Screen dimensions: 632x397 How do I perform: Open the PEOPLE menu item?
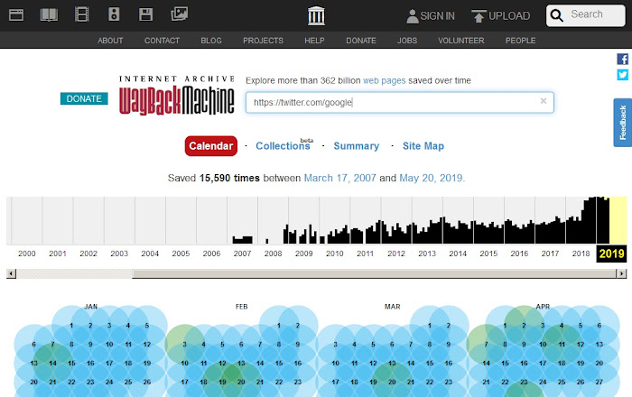click(521, 41)
